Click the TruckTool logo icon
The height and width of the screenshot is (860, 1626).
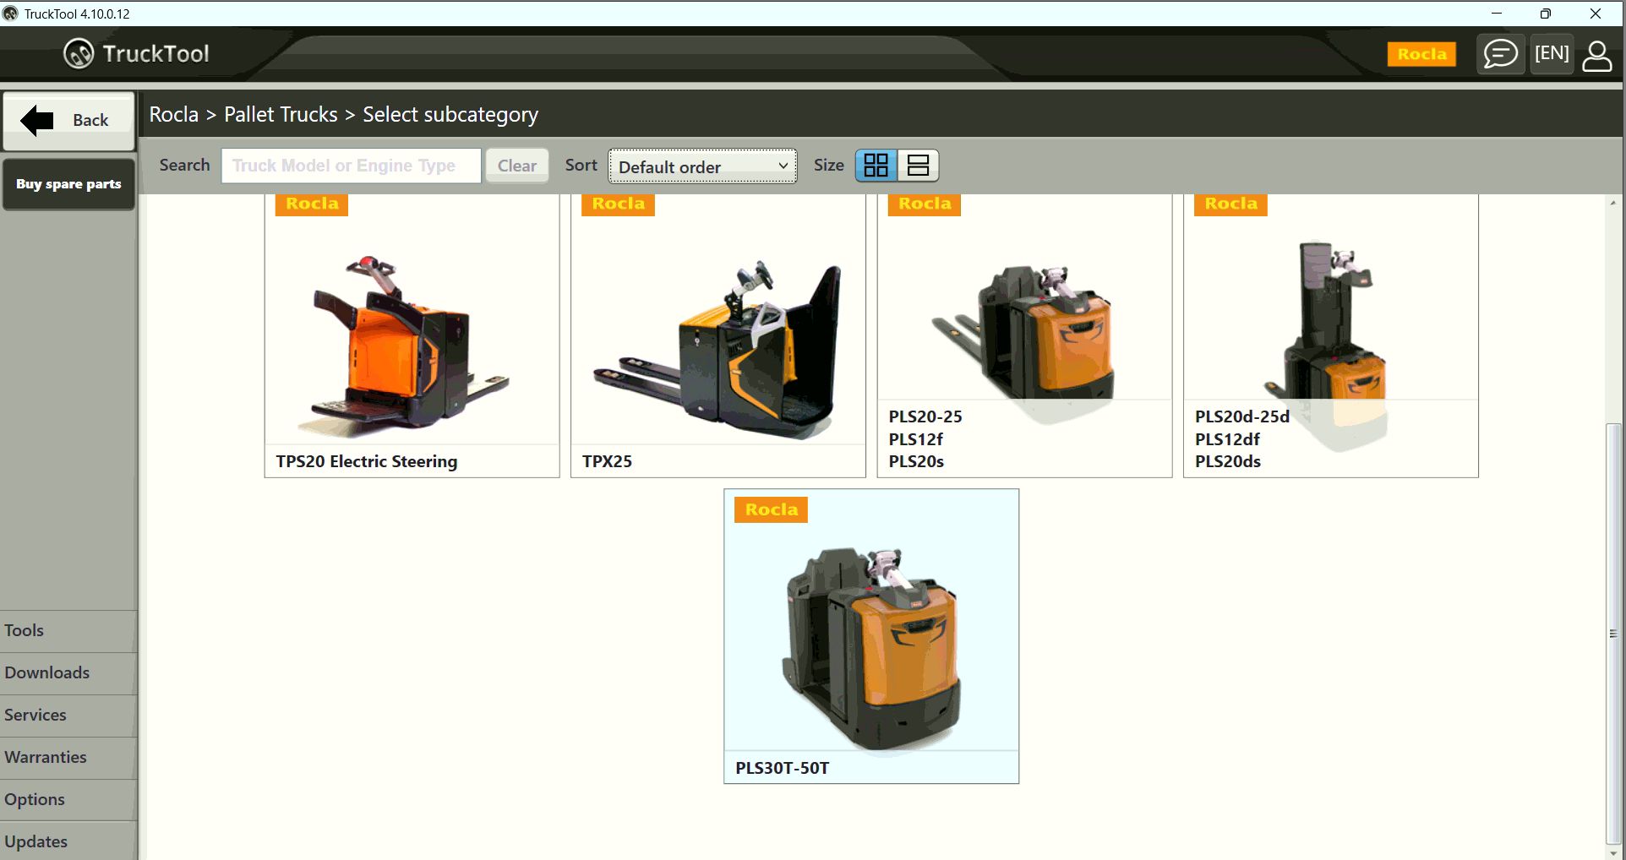(79, 54)
